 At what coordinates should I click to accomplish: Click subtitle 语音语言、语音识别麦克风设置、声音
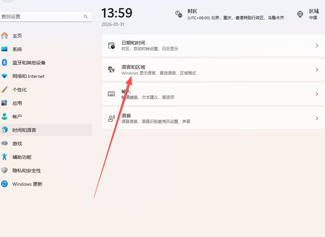tap(156, 121)
